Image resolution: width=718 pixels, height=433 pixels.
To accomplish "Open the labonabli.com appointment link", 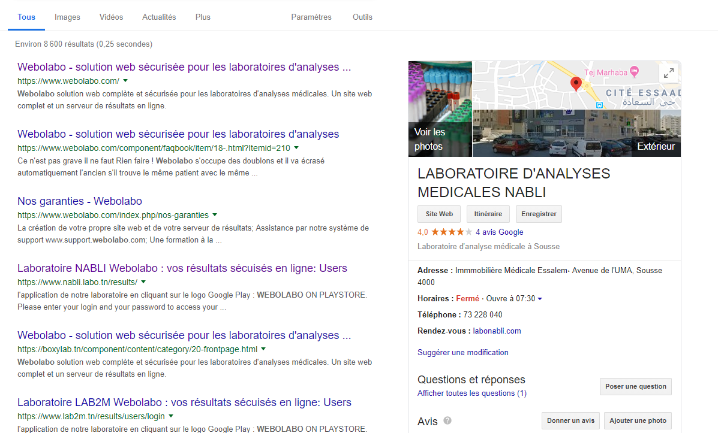I will (497, 331).
